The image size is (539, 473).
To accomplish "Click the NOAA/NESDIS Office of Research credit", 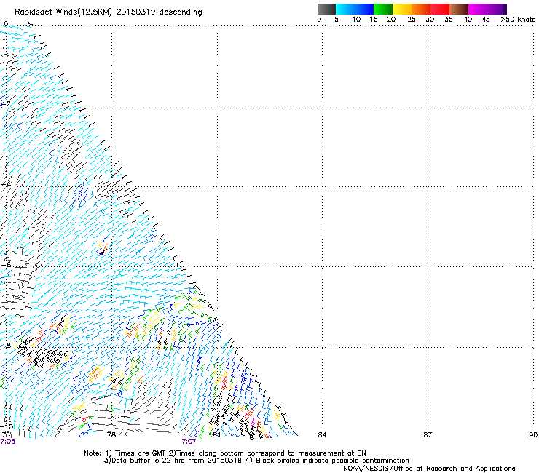I will pos(429,469).
